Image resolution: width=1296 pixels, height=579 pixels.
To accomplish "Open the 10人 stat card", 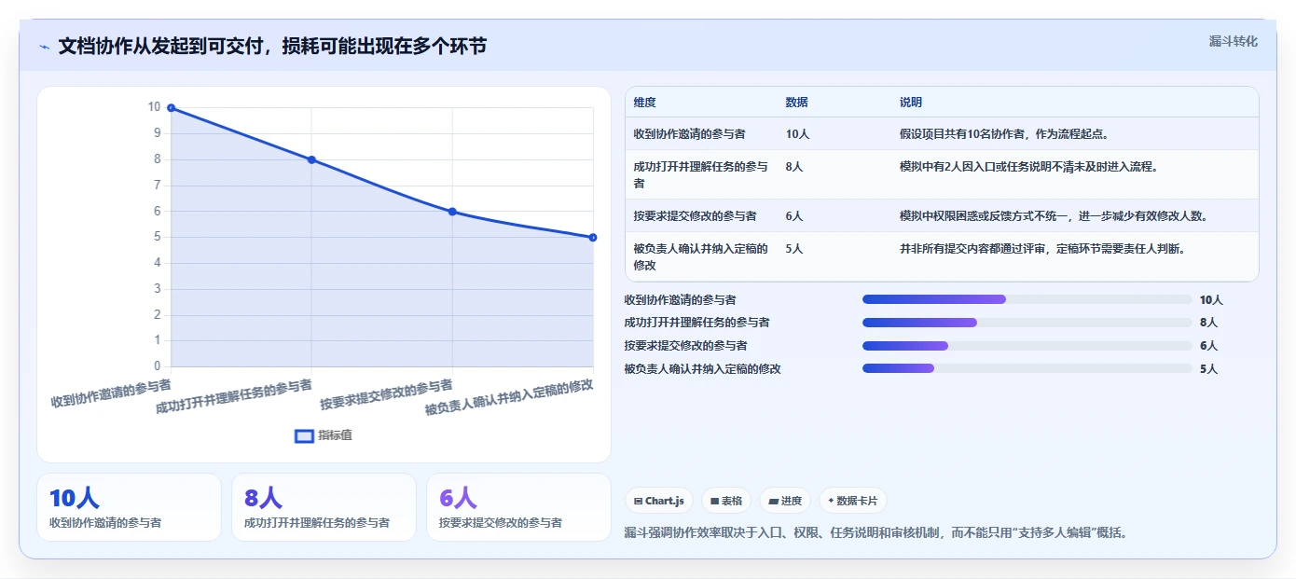I will click(129, 507).
